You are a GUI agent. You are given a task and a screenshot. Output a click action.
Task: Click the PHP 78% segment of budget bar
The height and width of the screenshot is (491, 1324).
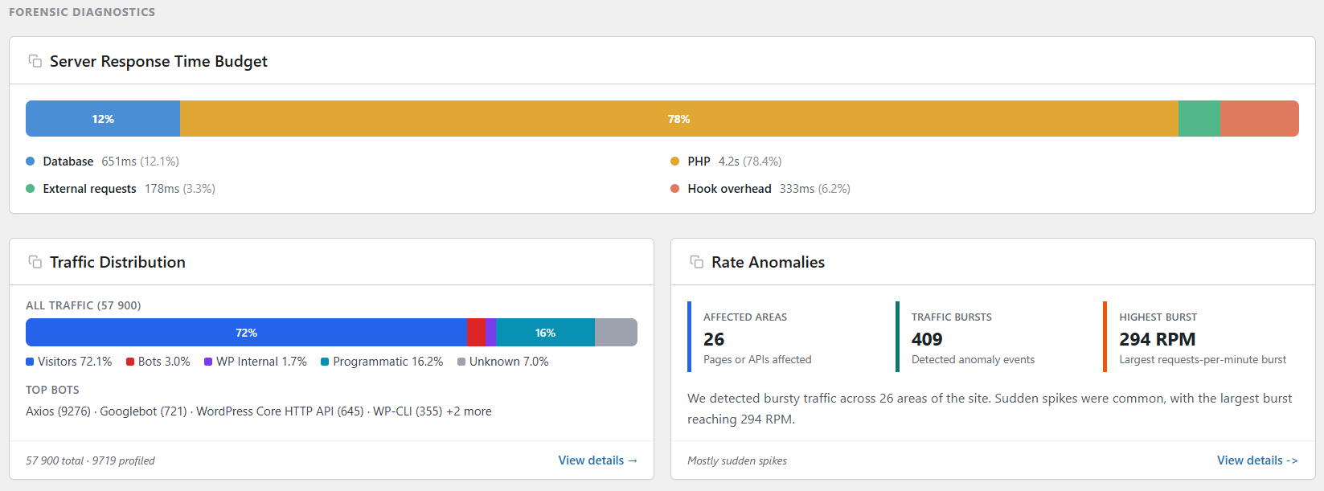679,118
